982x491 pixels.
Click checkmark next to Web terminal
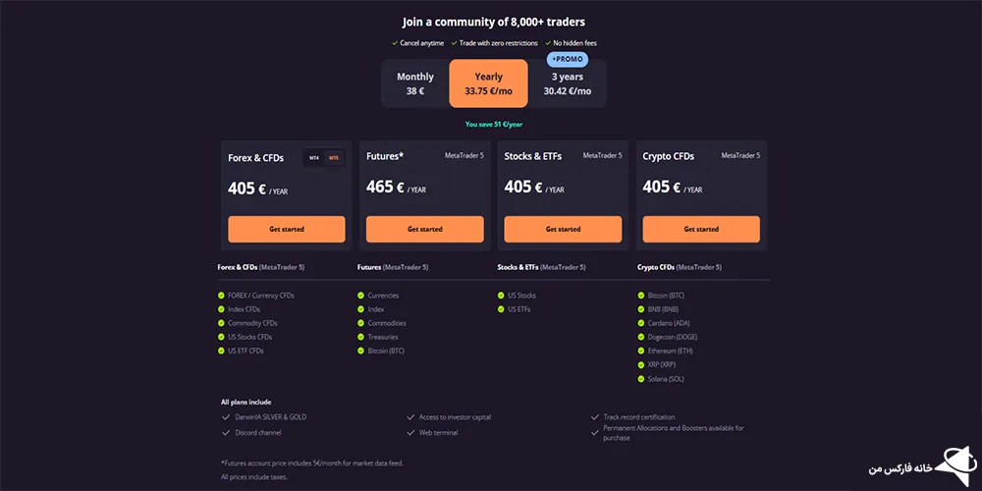click(410, 432)
